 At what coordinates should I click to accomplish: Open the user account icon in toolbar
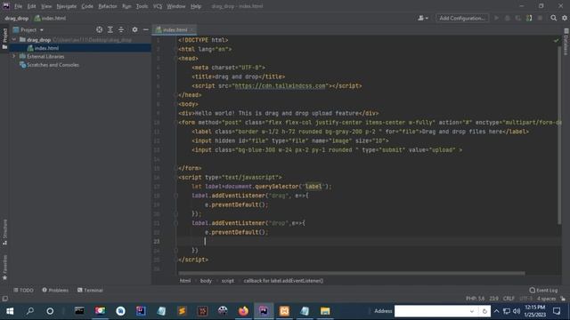(x=423, y=18)
